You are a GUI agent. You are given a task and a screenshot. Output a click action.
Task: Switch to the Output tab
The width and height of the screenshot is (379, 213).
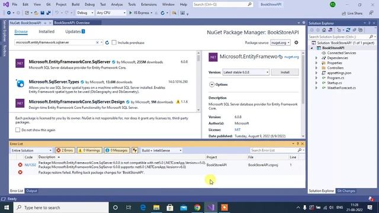point(31,191)
